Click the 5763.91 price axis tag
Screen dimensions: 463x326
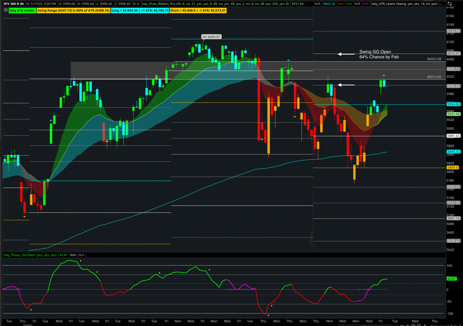pyautogui.click(x=453, y=187)
